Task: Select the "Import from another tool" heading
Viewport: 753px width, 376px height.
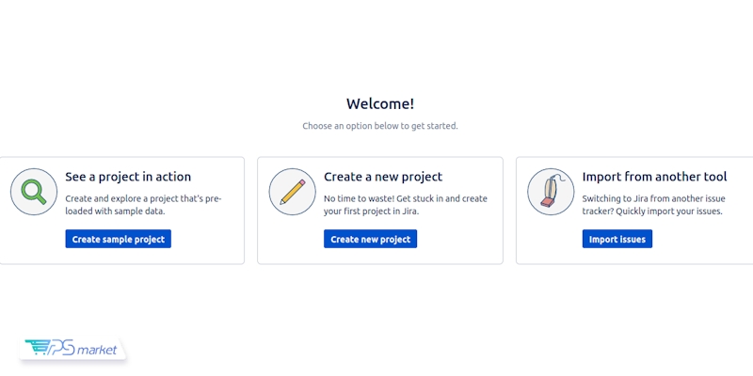Action: 655,177
